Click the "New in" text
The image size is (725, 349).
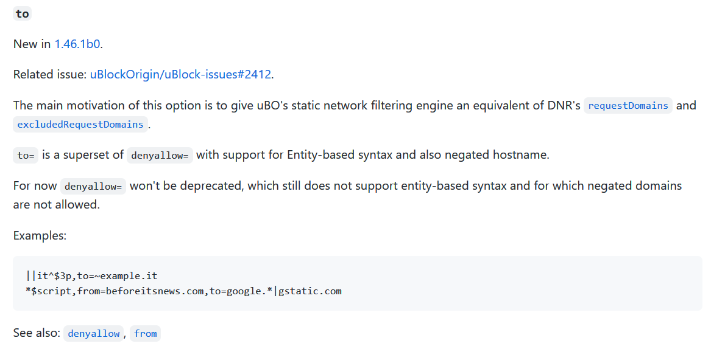click(32, 44)
